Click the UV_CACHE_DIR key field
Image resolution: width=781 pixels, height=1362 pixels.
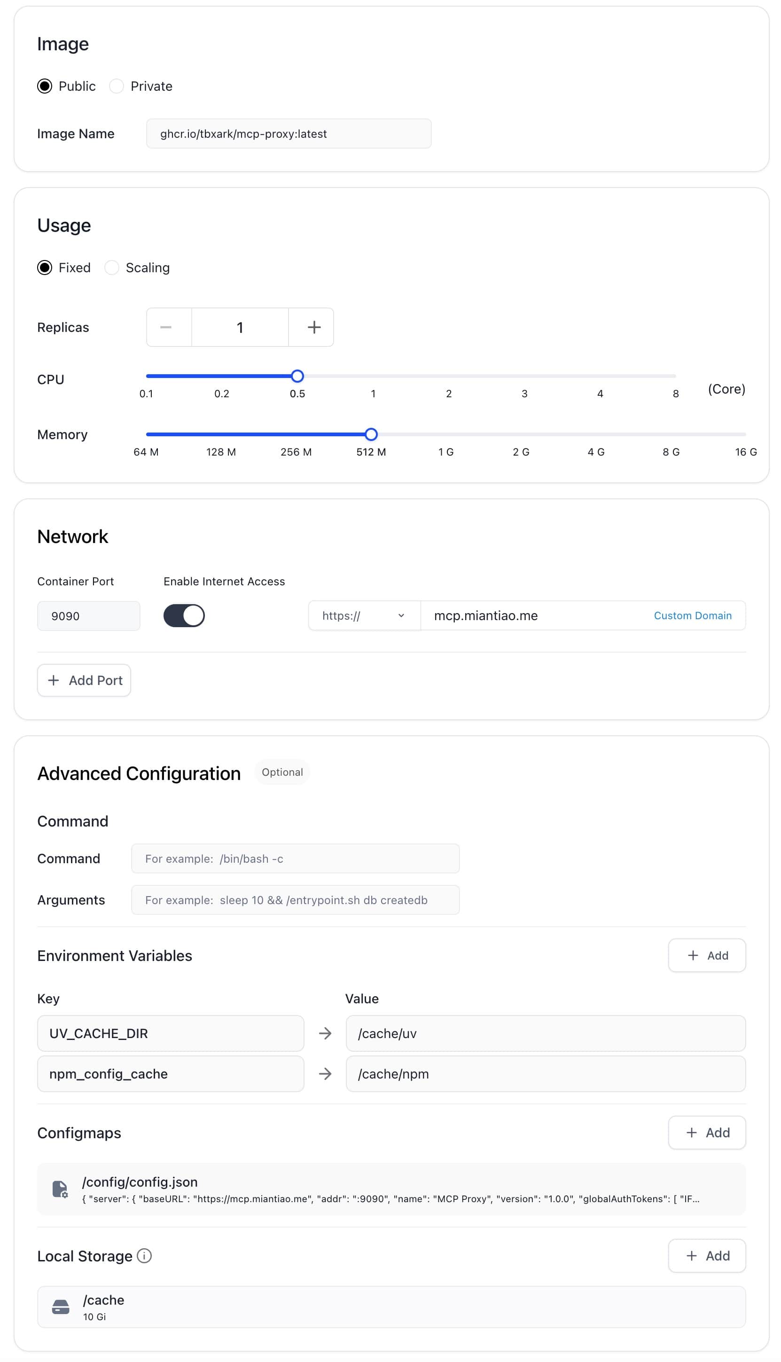[x=171, y=1032]
